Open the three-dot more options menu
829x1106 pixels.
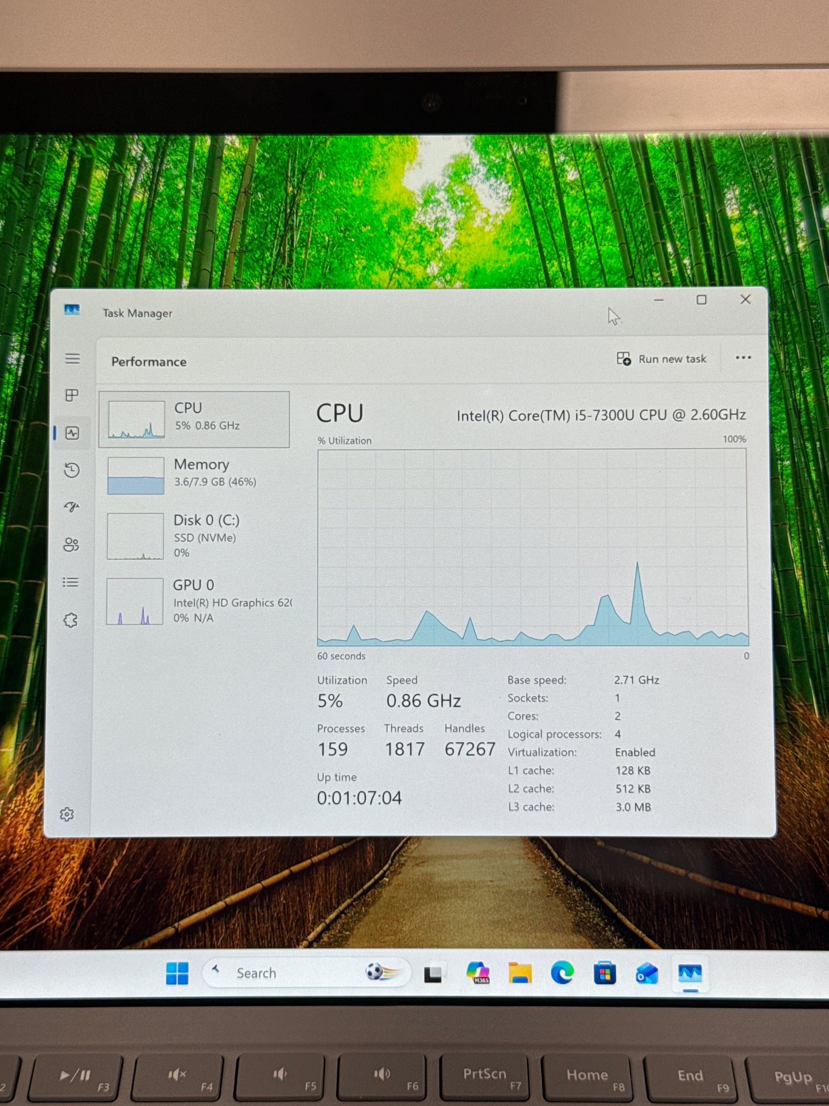pyautogui.click(x=743, y=358)
